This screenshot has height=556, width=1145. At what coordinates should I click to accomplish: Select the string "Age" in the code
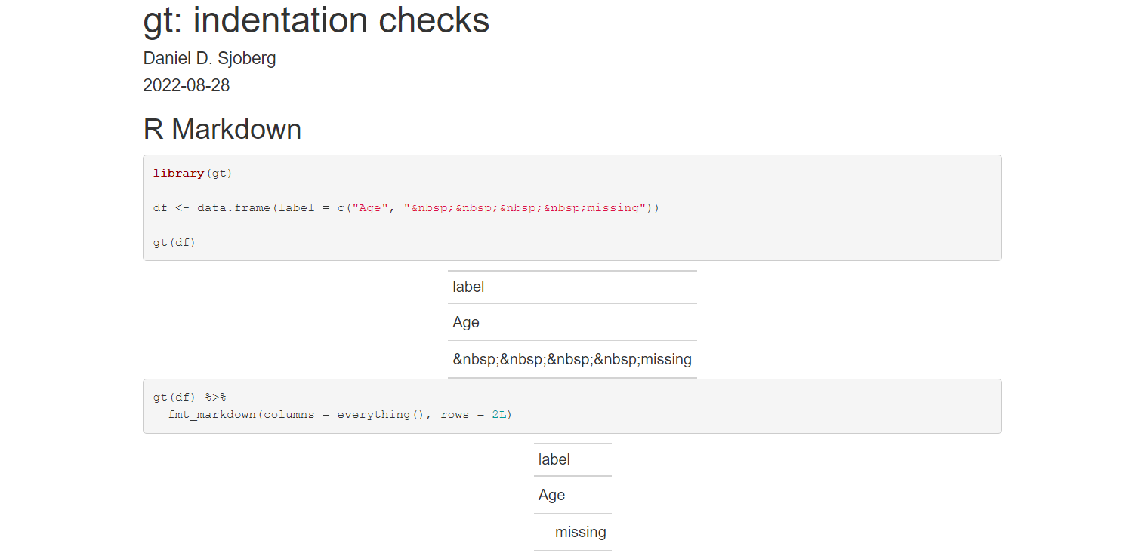click(x=369, y=207)
